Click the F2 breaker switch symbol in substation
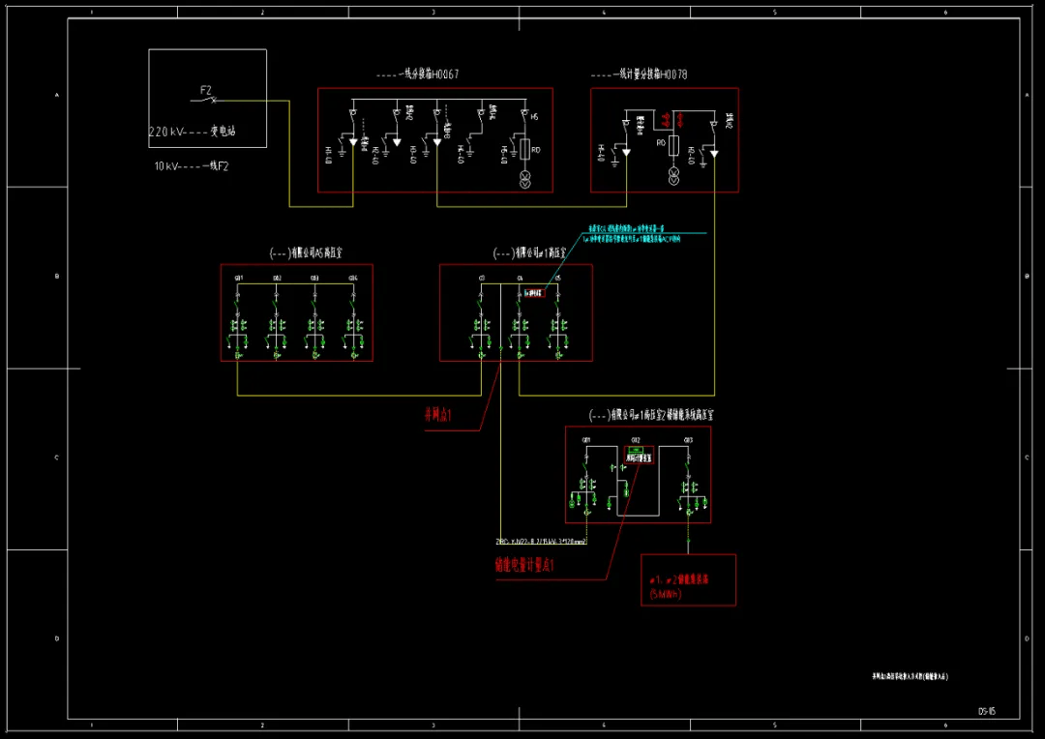This screenshot has height=739, width=1045. [207, 99]
